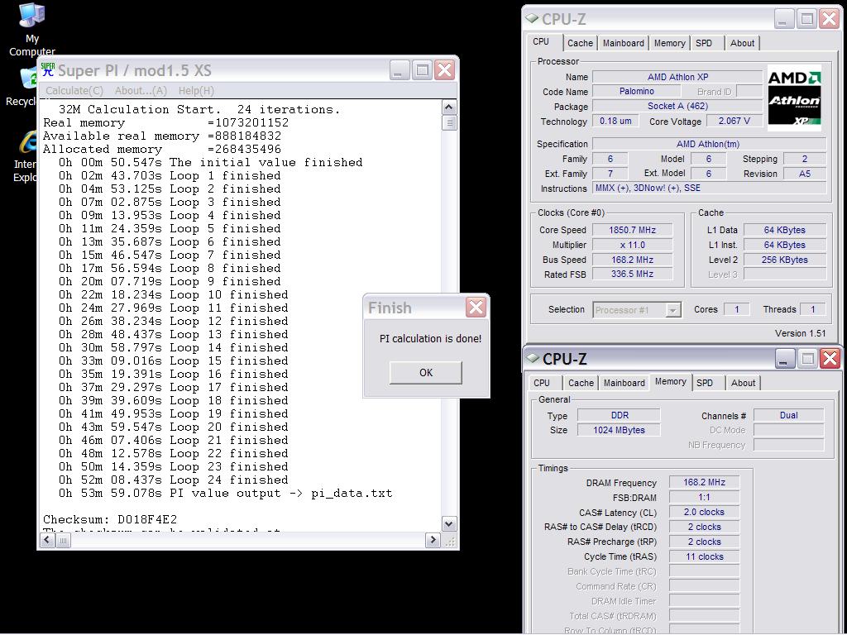Open the About...(A) menu in Super PI
The image size is (847, 635).
(x=141, y=91)
